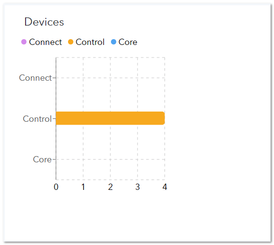This screenshot has width=274, height=245.
Task: Click the Control y-axis label
Action: (38, 119)
